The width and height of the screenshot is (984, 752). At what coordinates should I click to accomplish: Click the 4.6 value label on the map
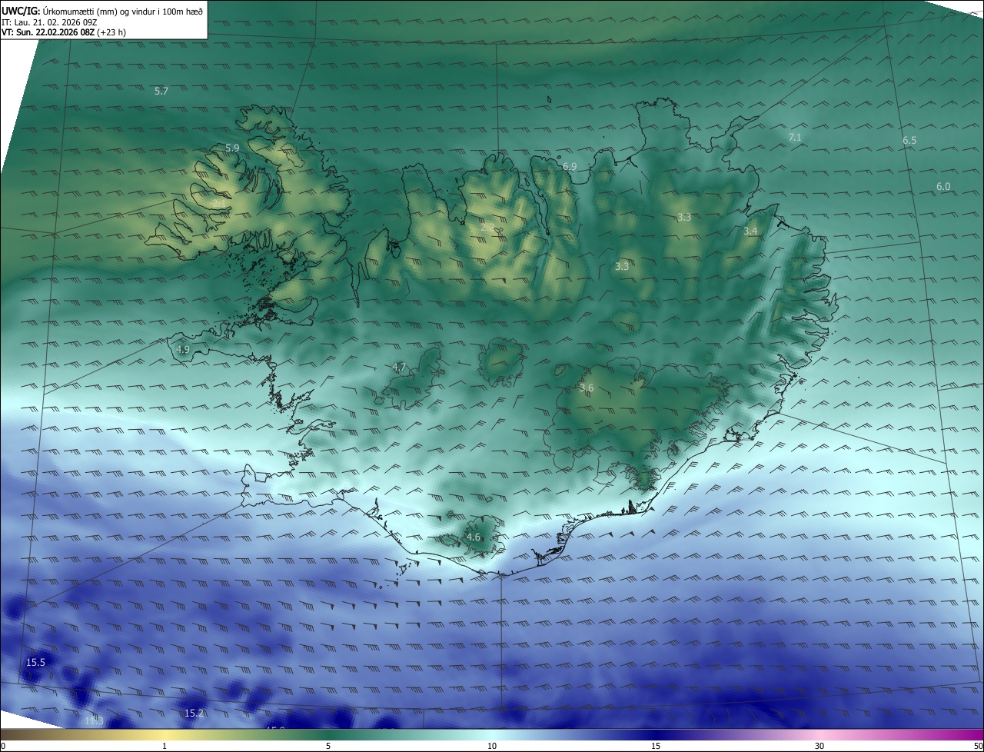tap(474, 537)
